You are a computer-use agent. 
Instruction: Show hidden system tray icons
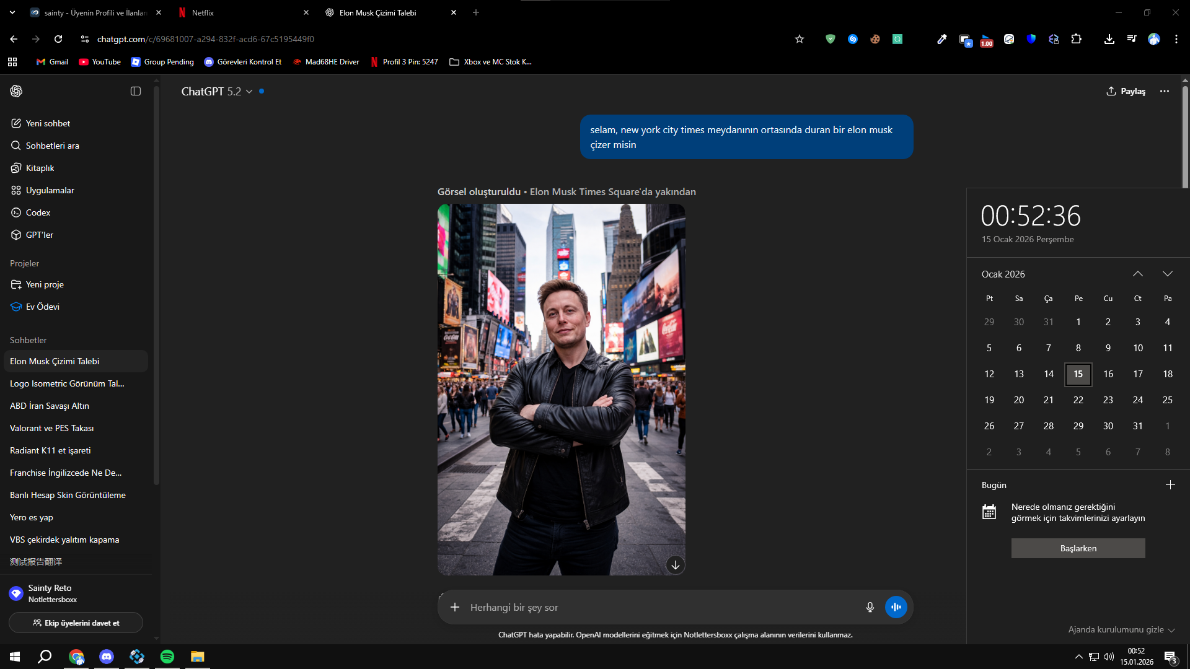1079,657
